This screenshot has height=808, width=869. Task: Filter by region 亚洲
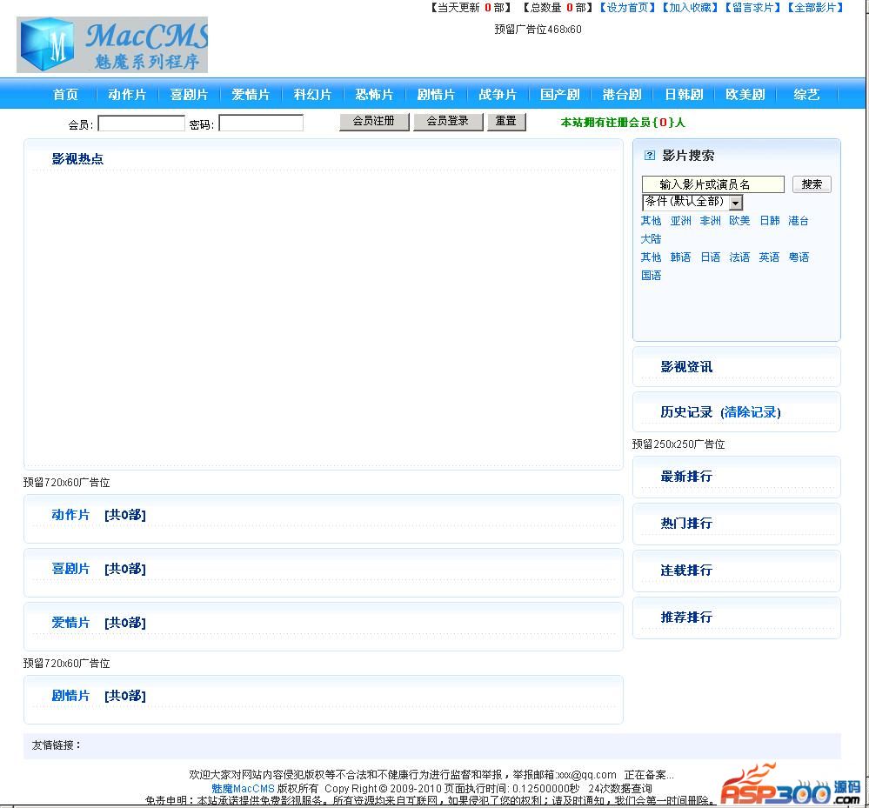[680, 221]
